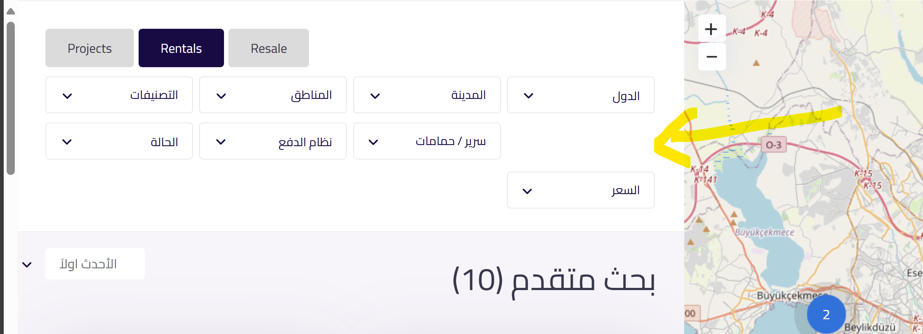Open the سرير / حمامات dropdown
923x334 pixels.
coord(427,141)
